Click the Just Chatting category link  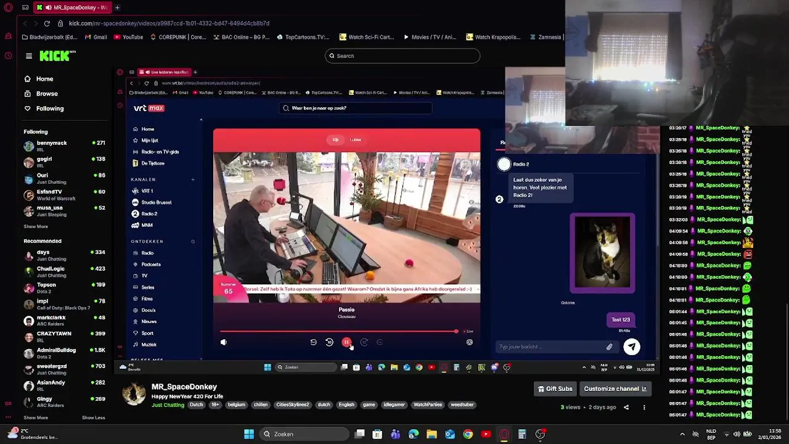(x=168, y=405)
